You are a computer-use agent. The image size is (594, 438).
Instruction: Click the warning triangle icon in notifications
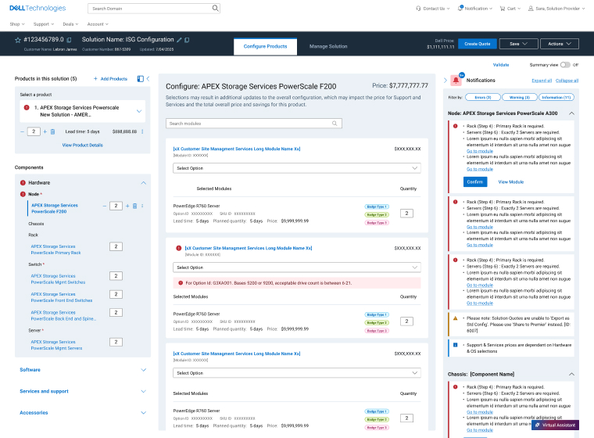pos(456,318)
